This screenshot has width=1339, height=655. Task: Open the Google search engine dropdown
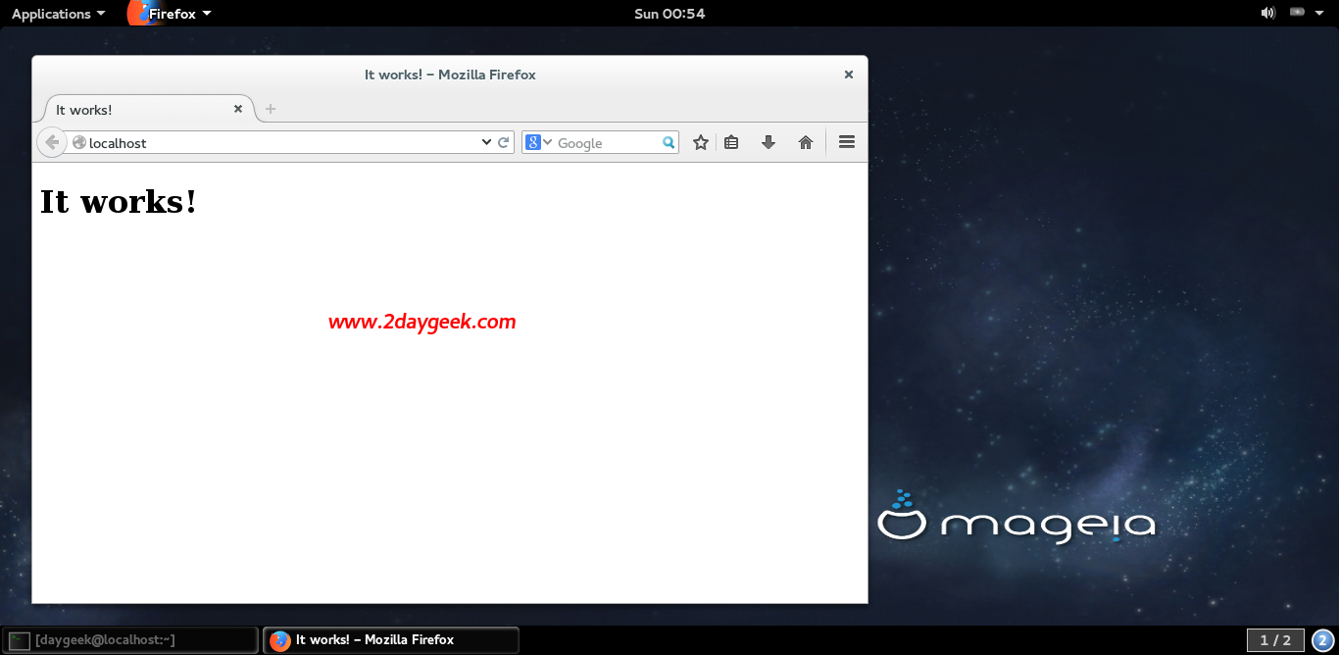539,142
